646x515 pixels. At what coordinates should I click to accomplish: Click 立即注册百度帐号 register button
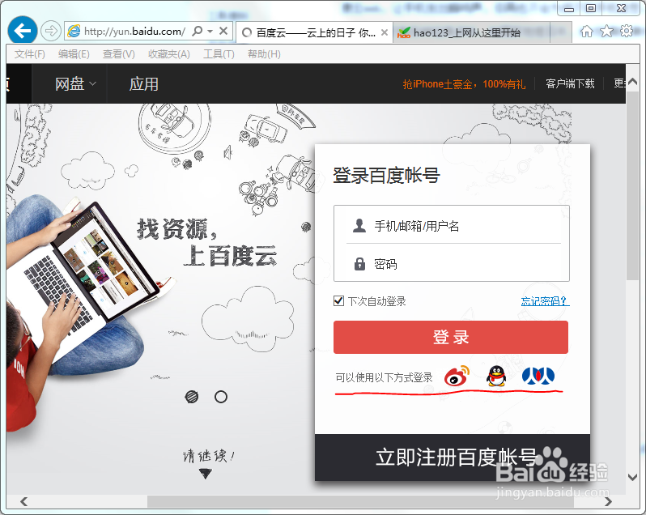click(453, 458)
